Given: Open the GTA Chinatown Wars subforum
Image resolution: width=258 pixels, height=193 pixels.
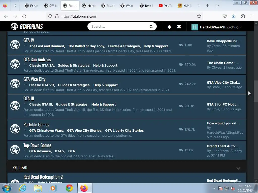Looking at the screenshot, I should click(46, 130).
